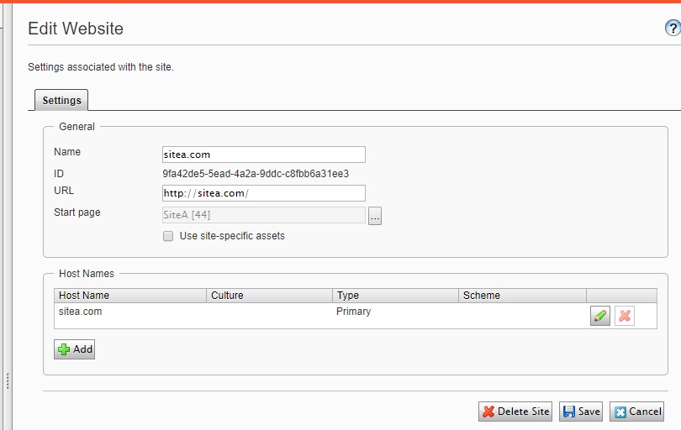Screen dimensions: 681x430
Task: Delete the sitea.com host name row
Action: pyautogui.click(x=624, y=316)
